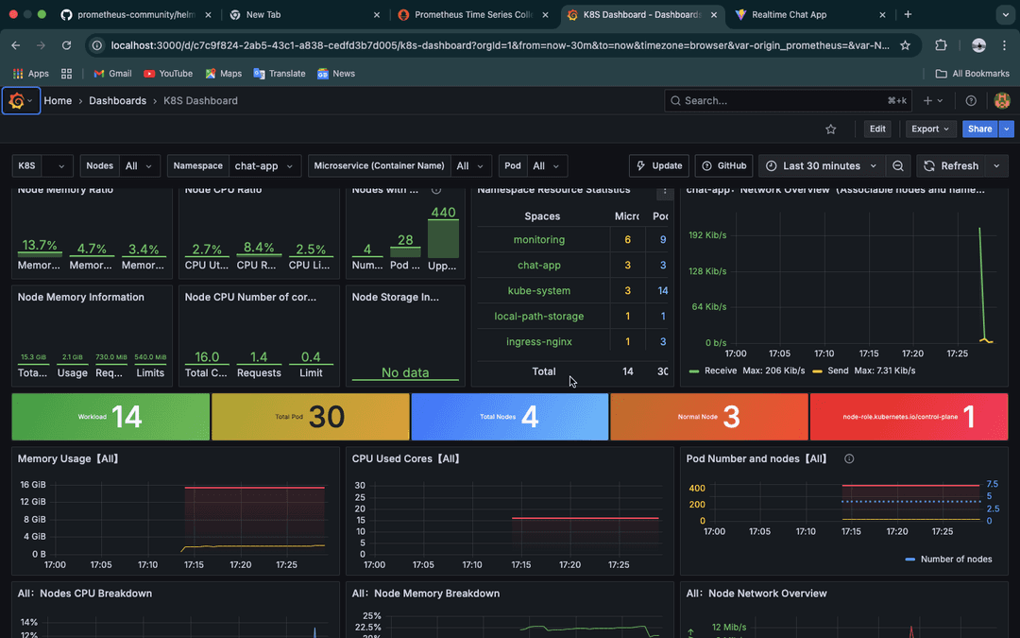Toggle the Receive series in legend
The width and height of the screenshot is (1020, 638).
[x=721, y=371]
